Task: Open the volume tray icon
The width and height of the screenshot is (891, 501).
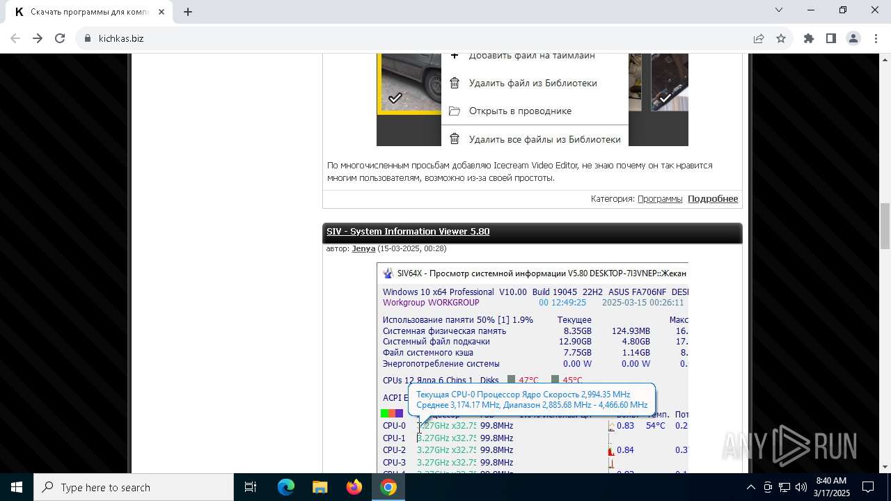Action: pyautogui.click(x=801, y=487)
